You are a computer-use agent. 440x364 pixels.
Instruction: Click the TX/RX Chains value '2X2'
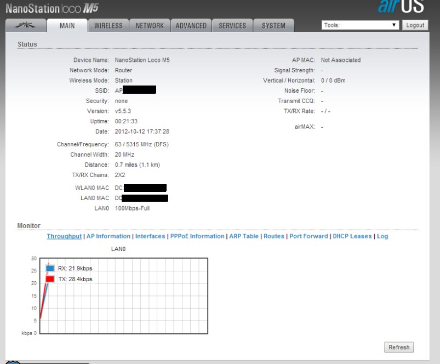click(120, 175)
